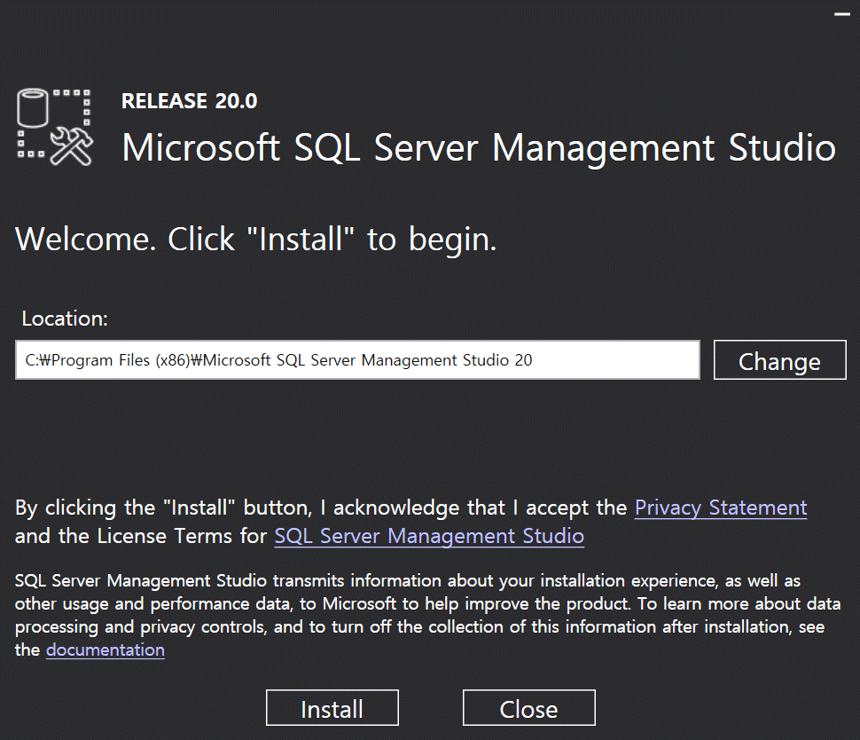This screenshot has width=860, height=740.
Task: Click the "Welcome. Click "Install" to begin." heading
Action: (x=255, y=240)
